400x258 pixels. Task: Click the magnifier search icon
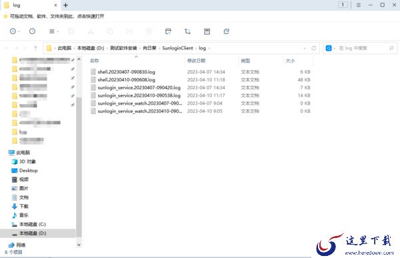coord(391,48)
